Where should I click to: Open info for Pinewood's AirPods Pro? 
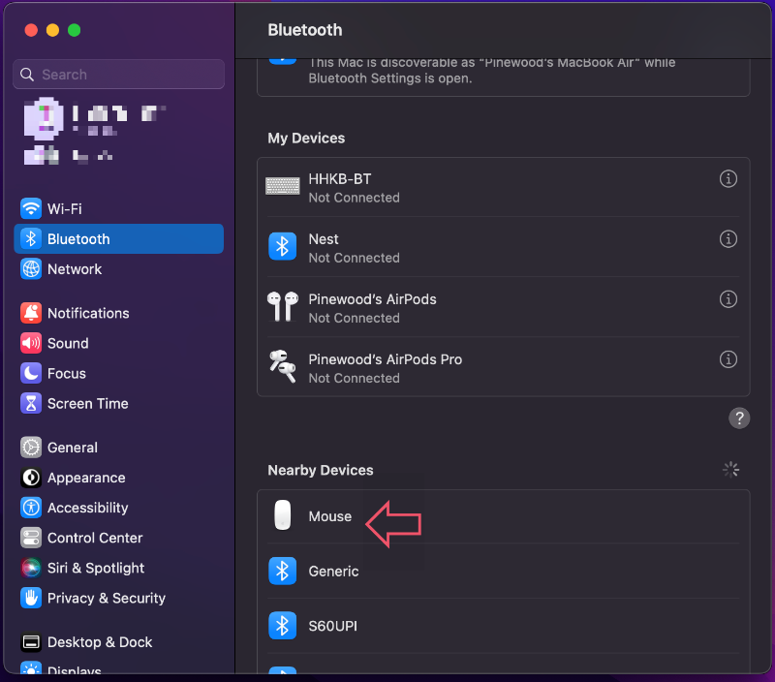(728, 359)
